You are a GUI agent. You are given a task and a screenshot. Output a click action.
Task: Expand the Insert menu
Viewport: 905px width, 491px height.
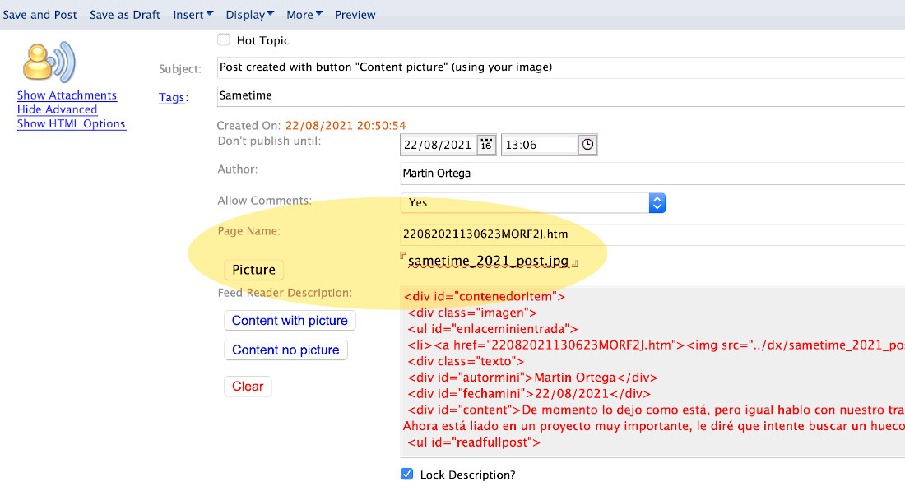click(x=193, y=15)
